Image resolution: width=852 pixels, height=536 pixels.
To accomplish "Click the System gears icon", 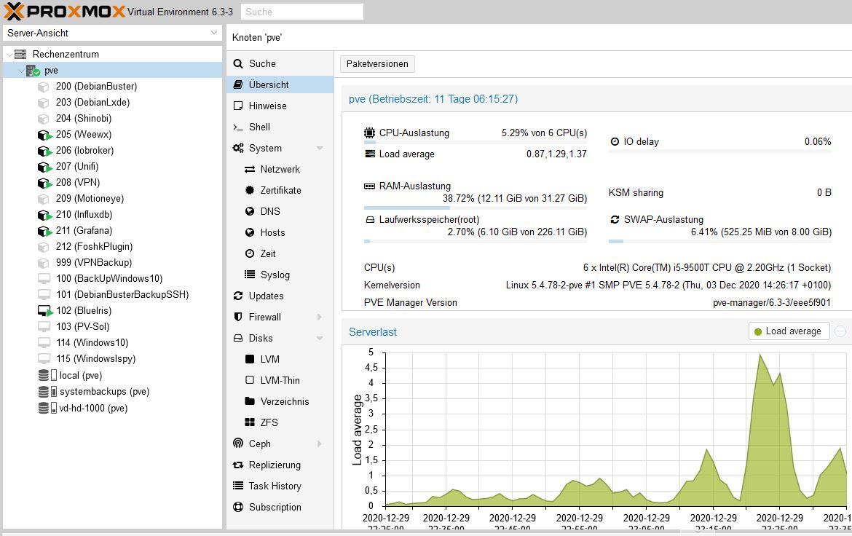I will point(238,148).
